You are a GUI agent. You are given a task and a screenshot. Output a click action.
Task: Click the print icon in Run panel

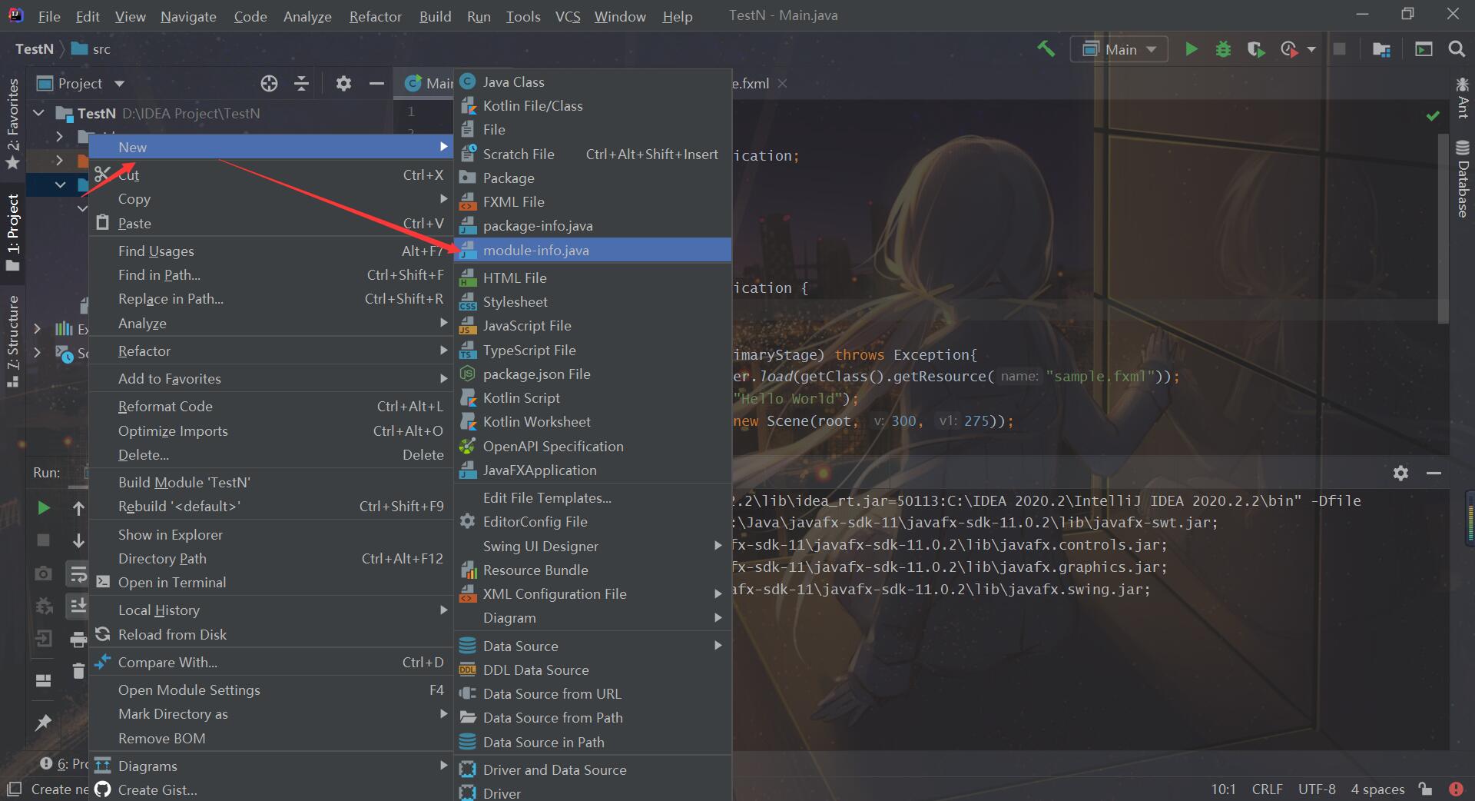78,639
